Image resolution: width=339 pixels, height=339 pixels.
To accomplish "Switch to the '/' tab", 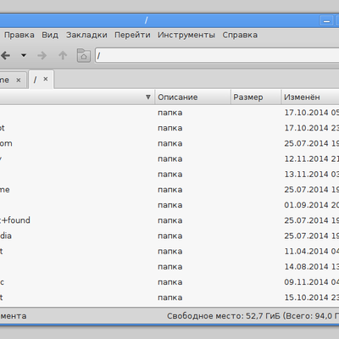I will click(35, 80).
